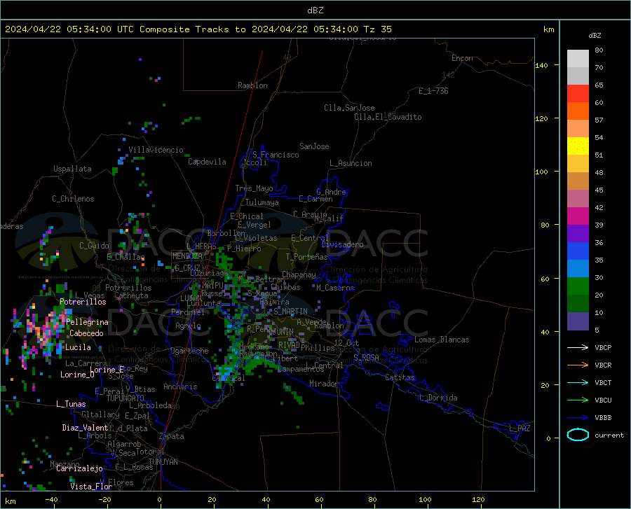Select the light blue 35 dBZ swatch

pos(578,269)
